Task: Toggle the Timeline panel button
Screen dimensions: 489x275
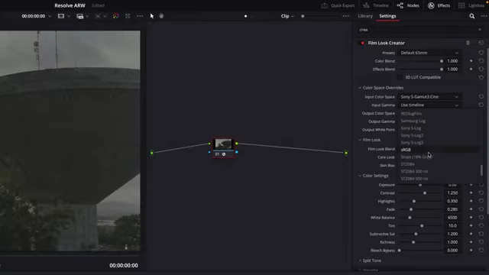Action: coord(377,5)
